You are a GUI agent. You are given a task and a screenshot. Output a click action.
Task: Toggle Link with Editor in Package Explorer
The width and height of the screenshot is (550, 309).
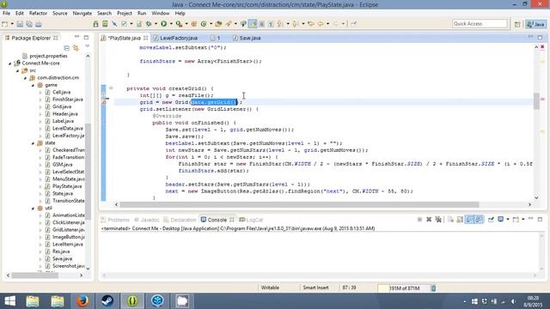76,48
